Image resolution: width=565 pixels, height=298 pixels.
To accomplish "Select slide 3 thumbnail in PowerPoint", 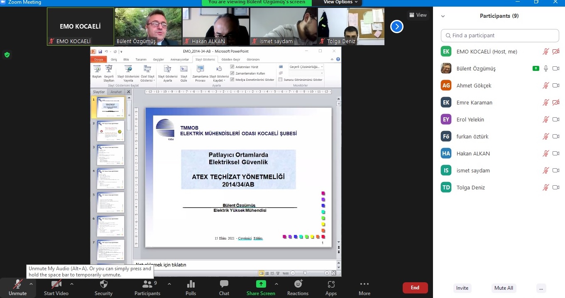I will tap(110, 155).
